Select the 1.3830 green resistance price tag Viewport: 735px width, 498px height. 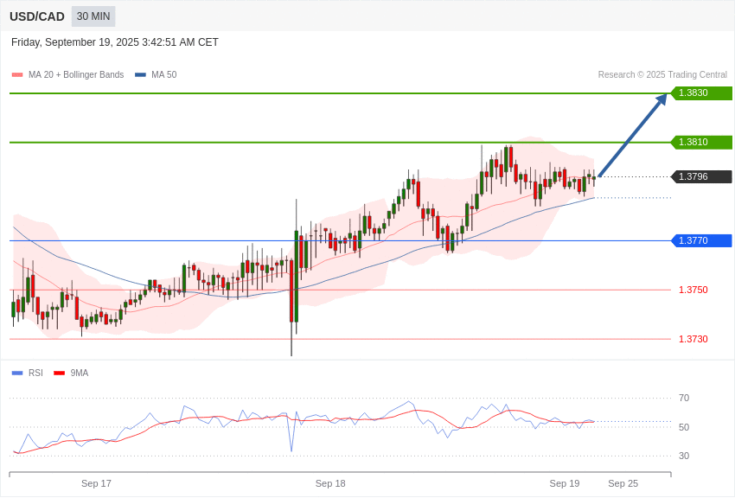coord(701,93)
